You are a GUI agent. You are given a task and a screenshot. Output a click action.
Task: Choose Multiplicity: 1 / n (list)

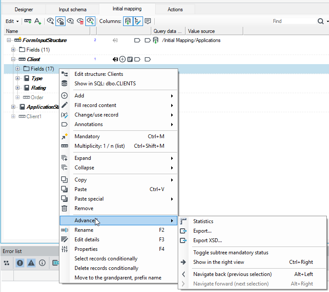[x=118, y=146]
